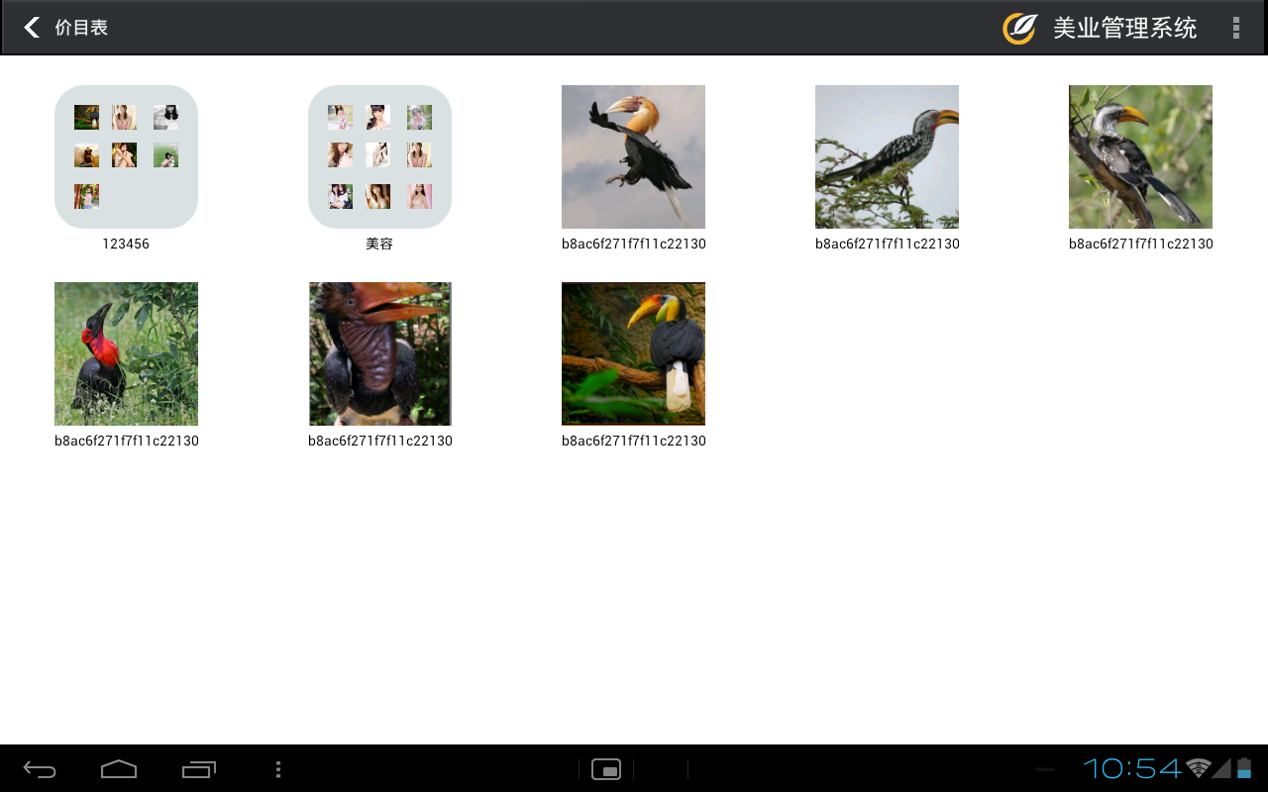Tap the battery indicator icon

(x=1244, y=768)
